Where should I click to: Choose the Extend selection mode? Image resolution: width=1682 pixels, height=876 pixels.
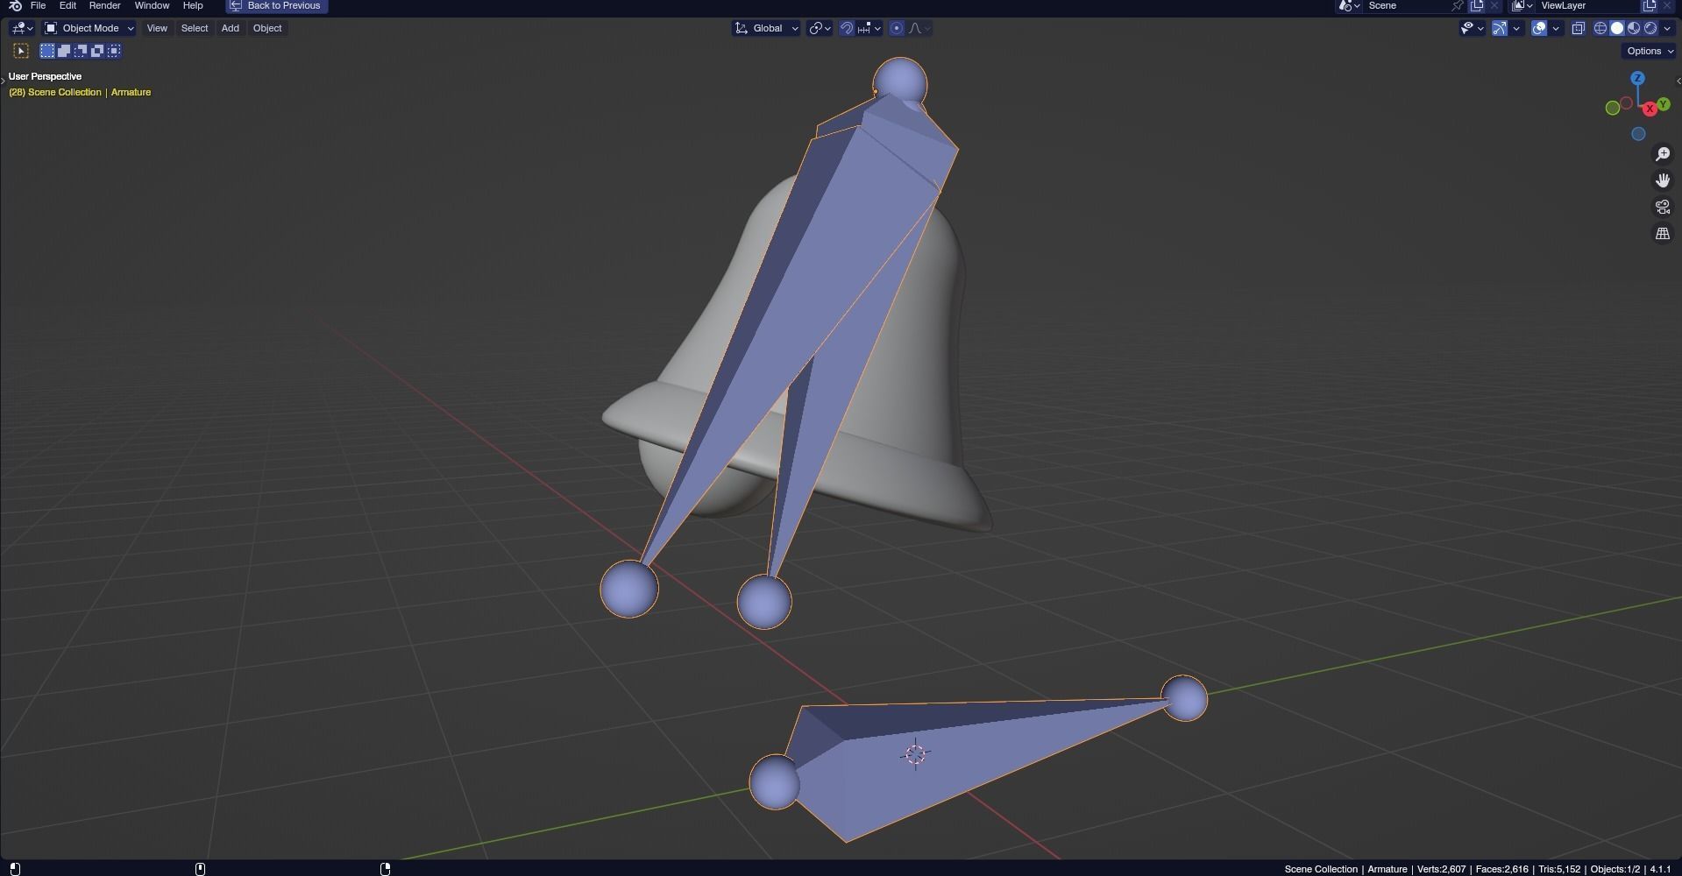coord(64,51)
